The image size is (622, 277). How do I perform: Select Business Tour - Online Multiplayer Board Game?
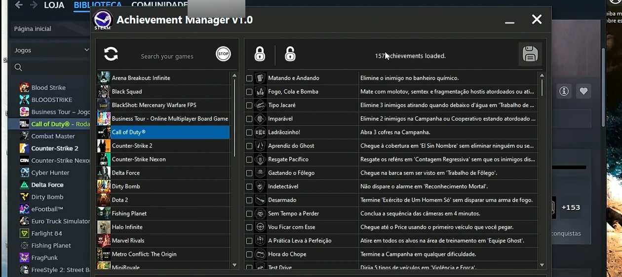(x=163, y=119)
